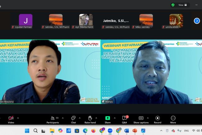Open the Chat panel
Viewport: 202px width, 135px height.
[x=73, y=120]
